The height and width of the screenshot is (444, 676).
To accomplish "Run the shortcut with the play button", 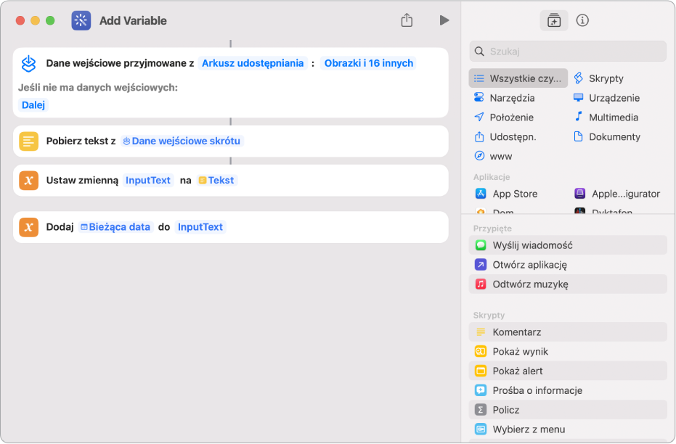I will [444, 20].
